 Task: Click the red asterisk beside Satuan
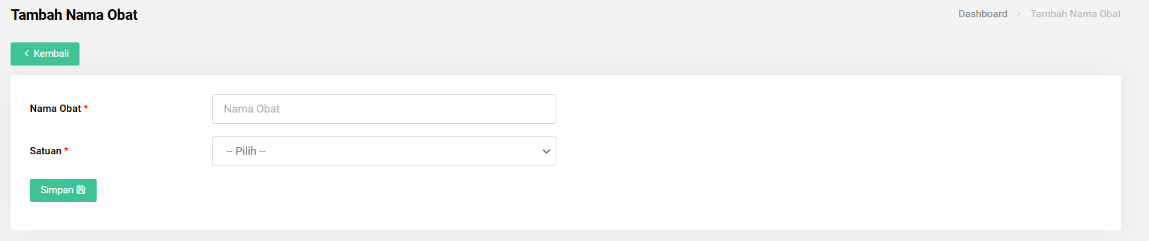66,150
